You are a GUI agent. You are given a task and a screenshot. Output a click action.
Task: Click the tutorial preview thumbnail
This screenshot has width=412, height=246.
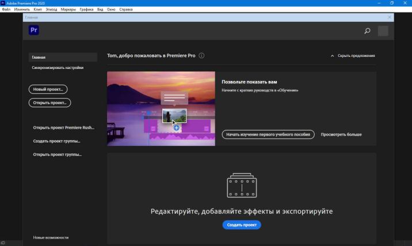[x=161, y=109]
